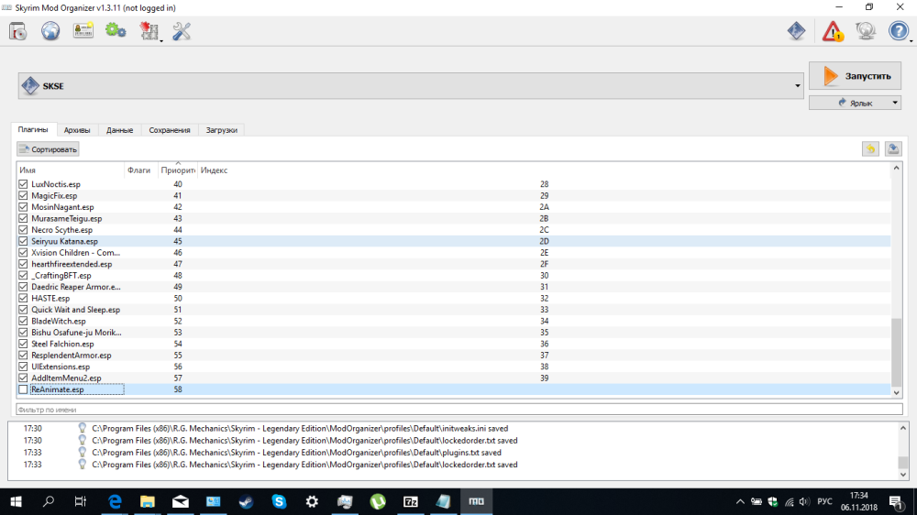
Task: Click the restore backup icon above plugin list
Action: pyautogui.click(x=870, y=149)
